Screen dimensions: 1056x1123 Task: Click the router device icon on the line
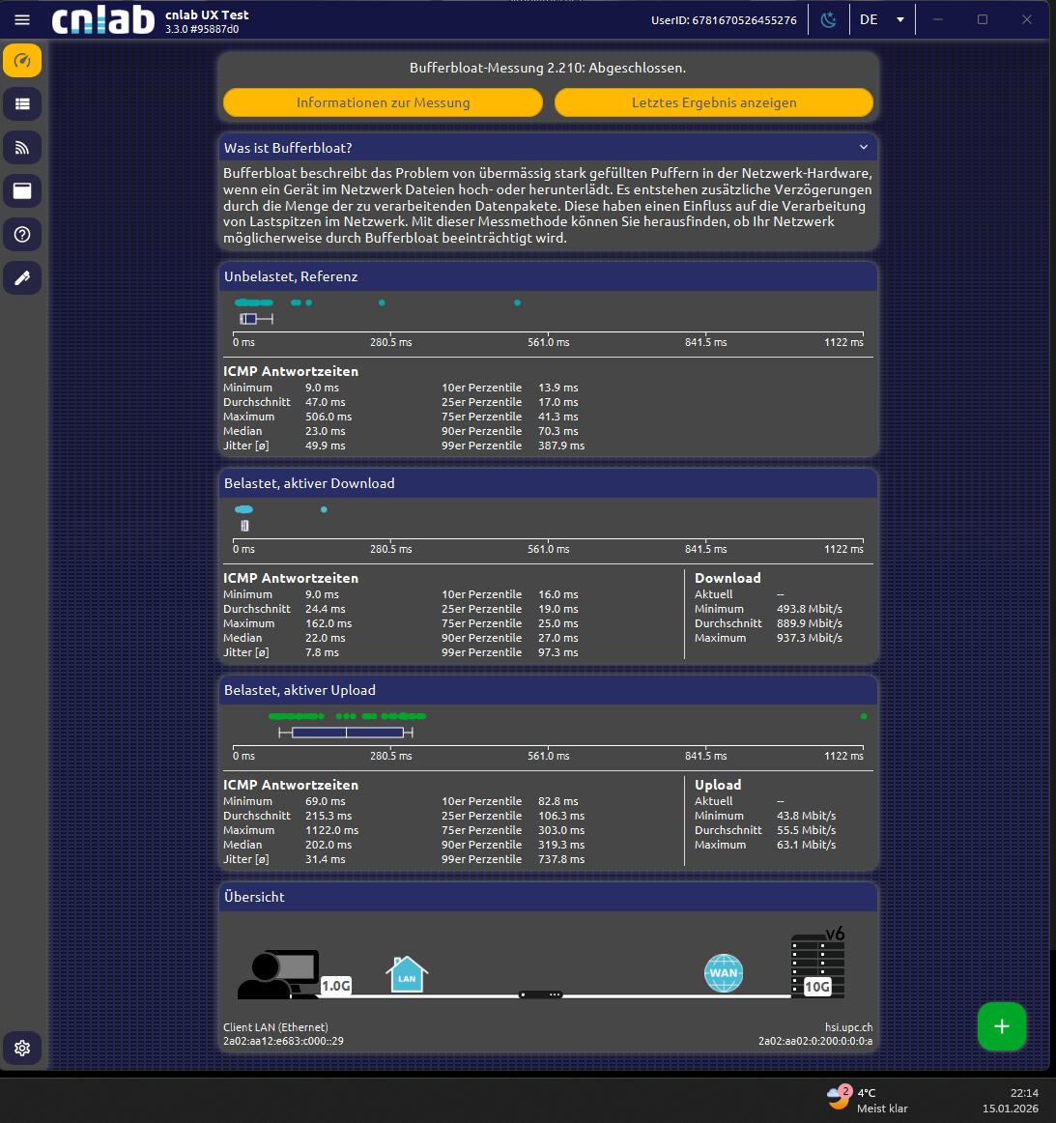pos(540,994)
